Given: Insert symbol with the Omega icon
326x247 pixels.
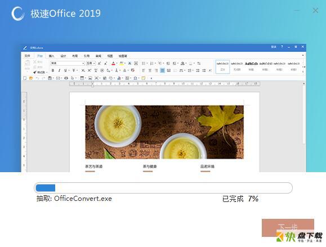Looking at the screenshot, I should coord(135,78).
